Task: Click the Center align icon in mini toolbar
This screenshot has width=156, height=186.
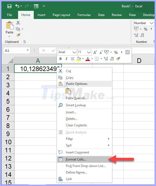Action: 73,59
